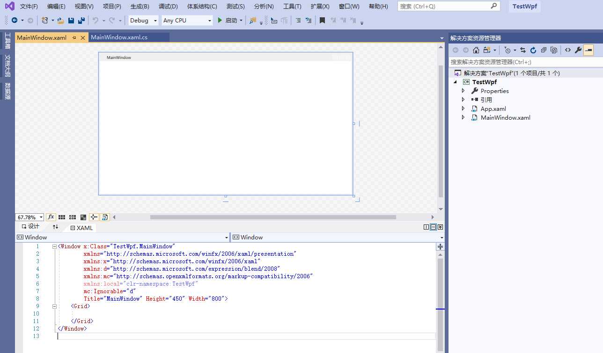Collapse the XAML pane with the chevron button

click(x=440, y=227)
